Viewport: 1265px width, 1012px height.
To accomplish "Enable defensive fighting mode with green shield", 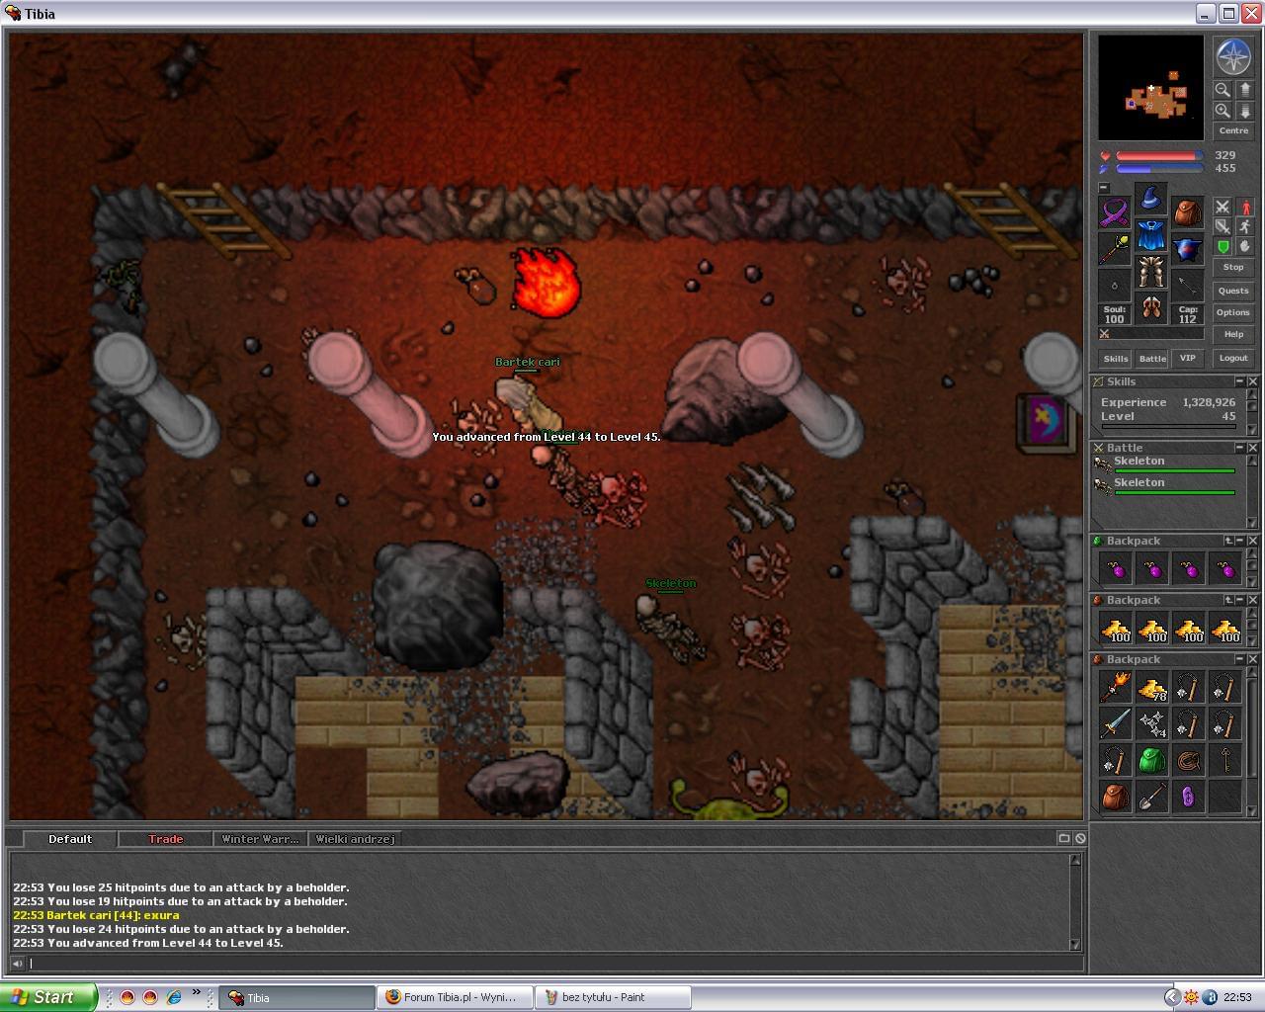I will (1223, 246).
